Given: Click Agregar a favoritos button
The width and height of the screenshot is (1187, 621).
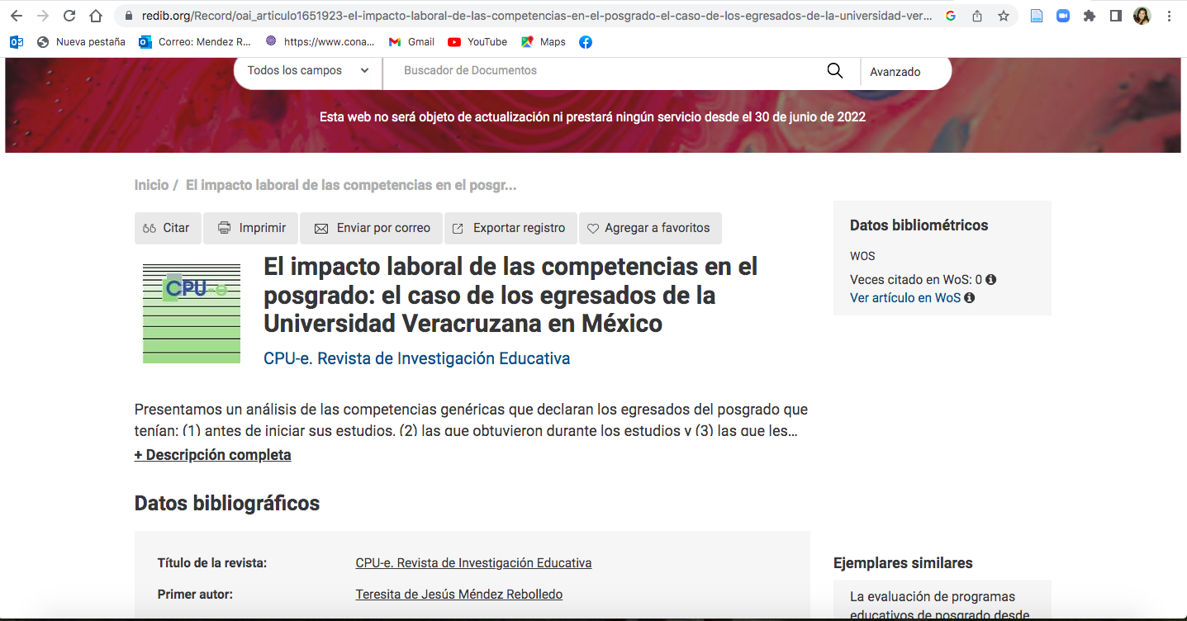Looking at the screenshot, I should click(650, 229).
